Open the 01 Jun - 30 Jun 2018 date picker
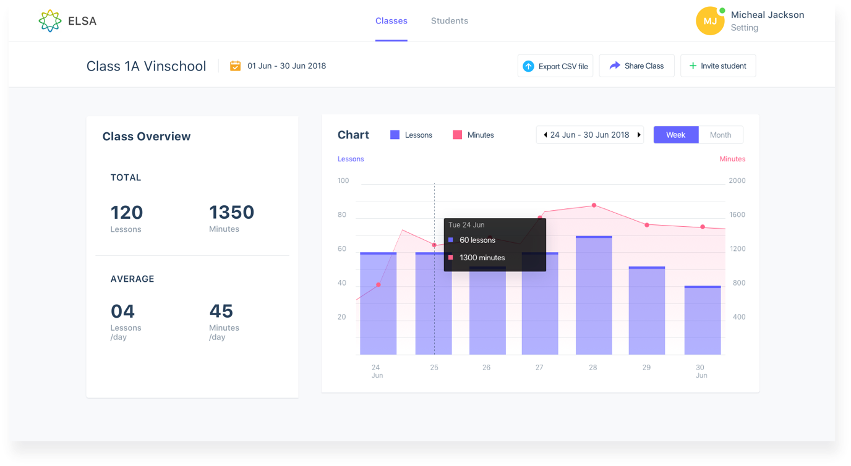The height and width of the screenshot is (466, 851). point(286,66)
